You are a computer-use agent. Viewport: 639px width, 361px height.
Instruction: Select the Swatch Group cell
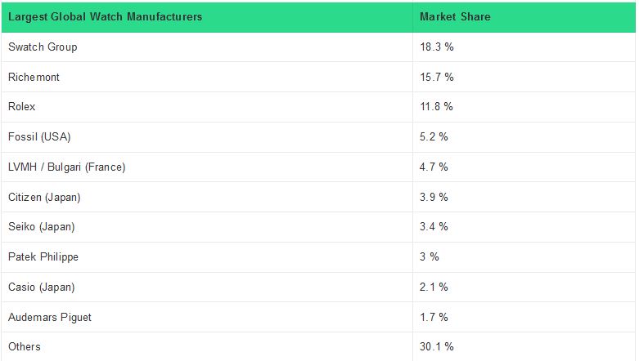pos(43,47)
